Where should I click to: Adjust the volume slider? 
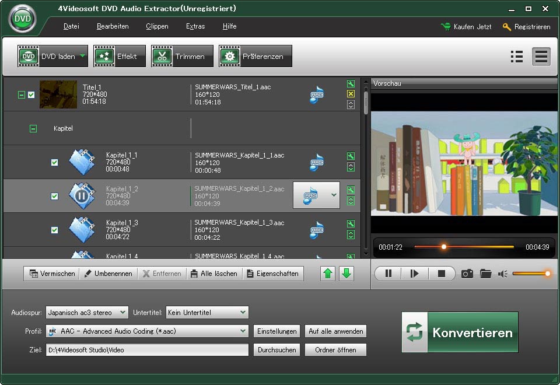531,274
